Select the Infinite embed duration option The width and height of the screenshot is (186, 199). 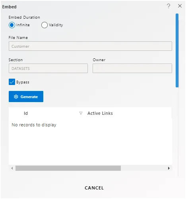point(12,25)
